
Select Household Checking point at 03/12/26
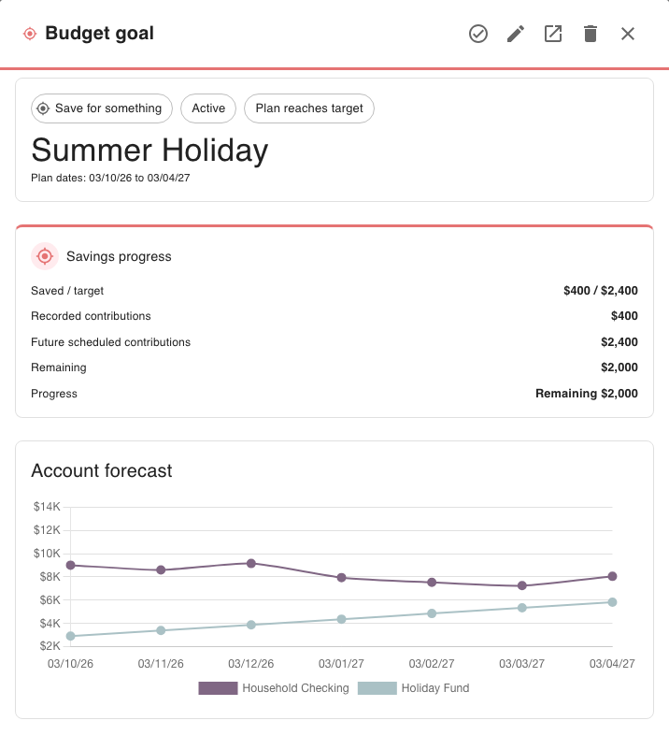pyautogui.click(x=251, y=564)
